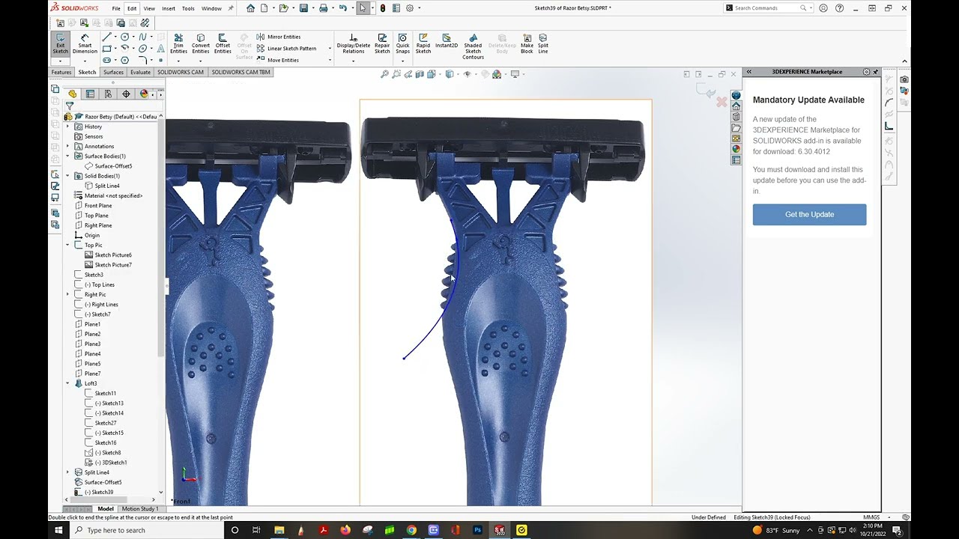Viewport: 959px width, 539px height.
Task: Open the DimXpertManager tab icon
Action: (126, 94)
